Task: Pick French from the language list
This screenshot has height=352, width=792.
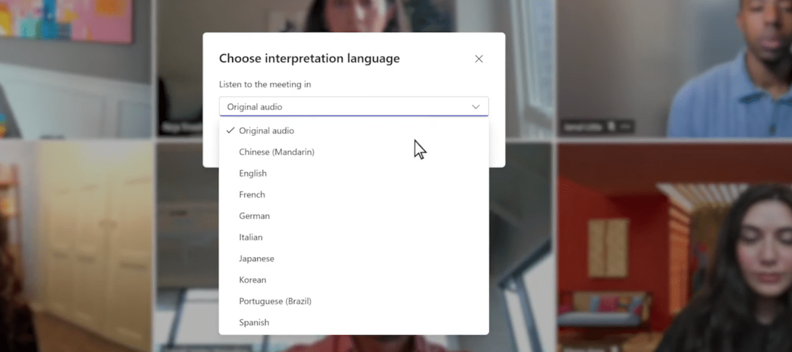Action: pyautogui.click(x=252, y=194)
